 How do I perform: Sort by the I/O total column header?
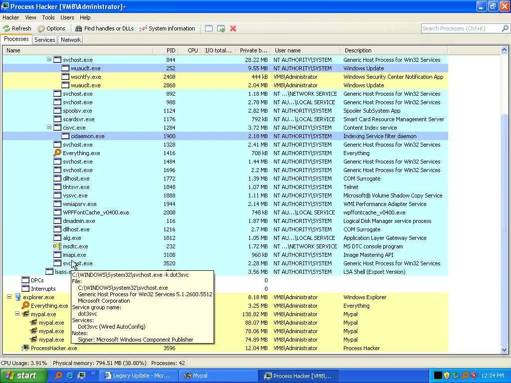(x=218, y=50)
